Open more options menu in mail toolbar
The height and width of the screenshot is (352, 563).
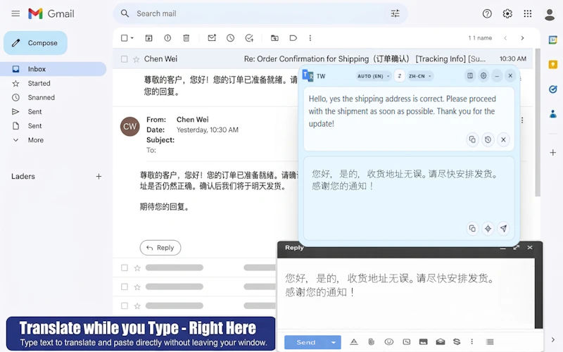(x=310, y=38)
